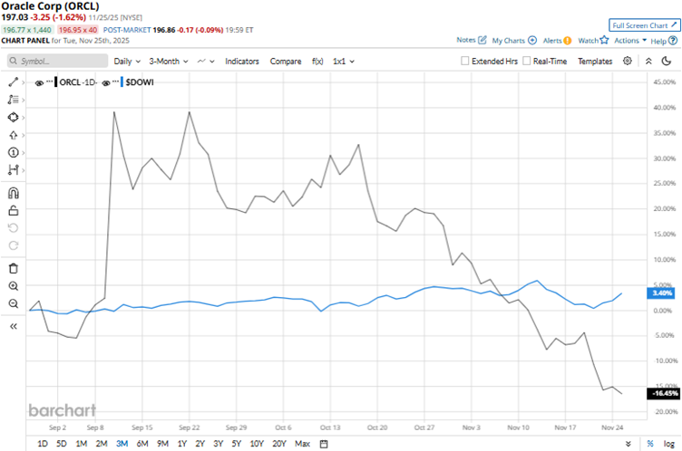Select the Max time range
Screen dimensions: 682x451
click(302, 444)
